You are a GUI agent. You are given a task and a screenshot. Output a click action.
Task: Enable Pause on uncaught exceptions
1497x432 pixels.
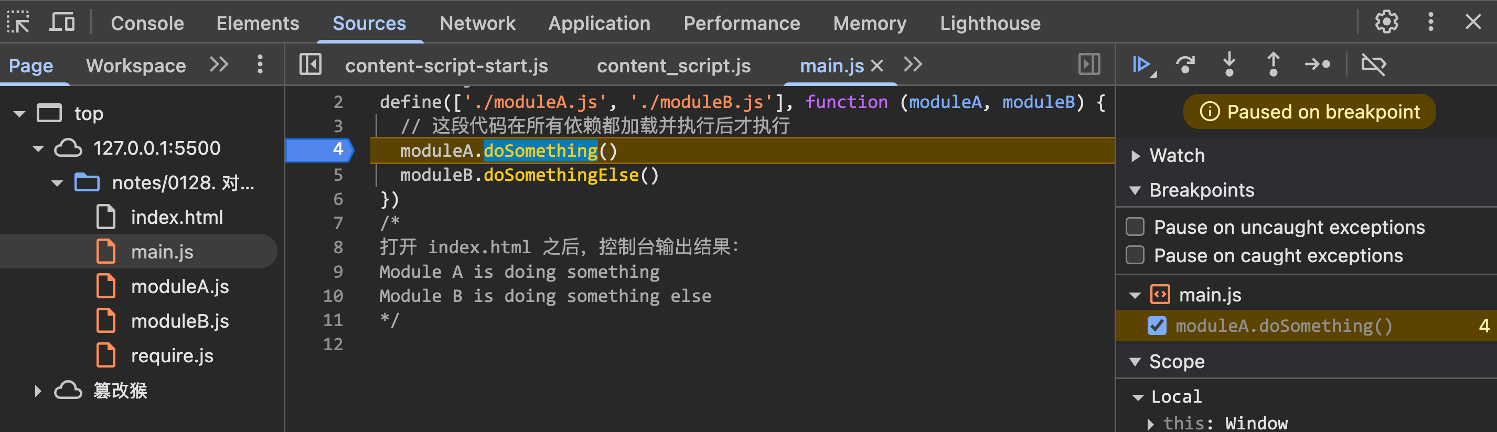click(x=1135, y=226)
